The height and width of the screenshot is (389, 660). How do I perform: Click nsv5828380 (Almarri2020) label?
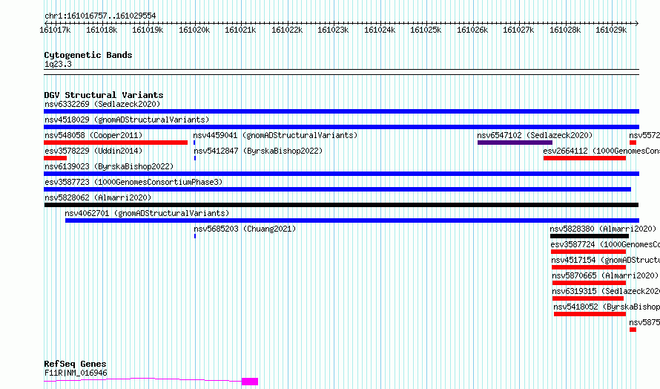(603, 229)
